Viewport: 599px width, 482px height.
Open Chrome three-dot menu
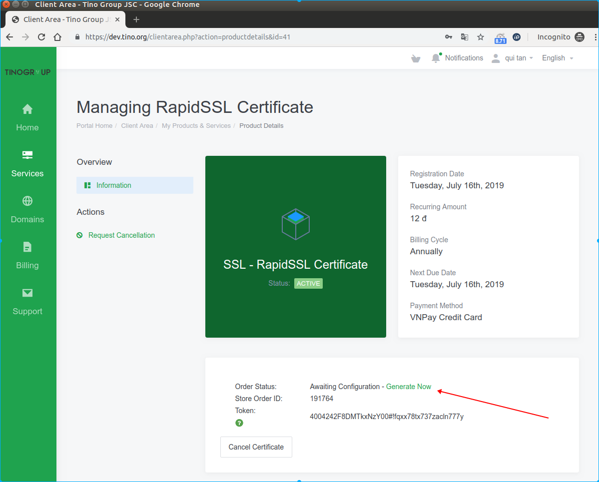click(x=595, y=37)
